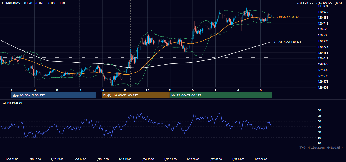Click the RSI(14) 56.3520 indicator label

[x=12, y=103]
